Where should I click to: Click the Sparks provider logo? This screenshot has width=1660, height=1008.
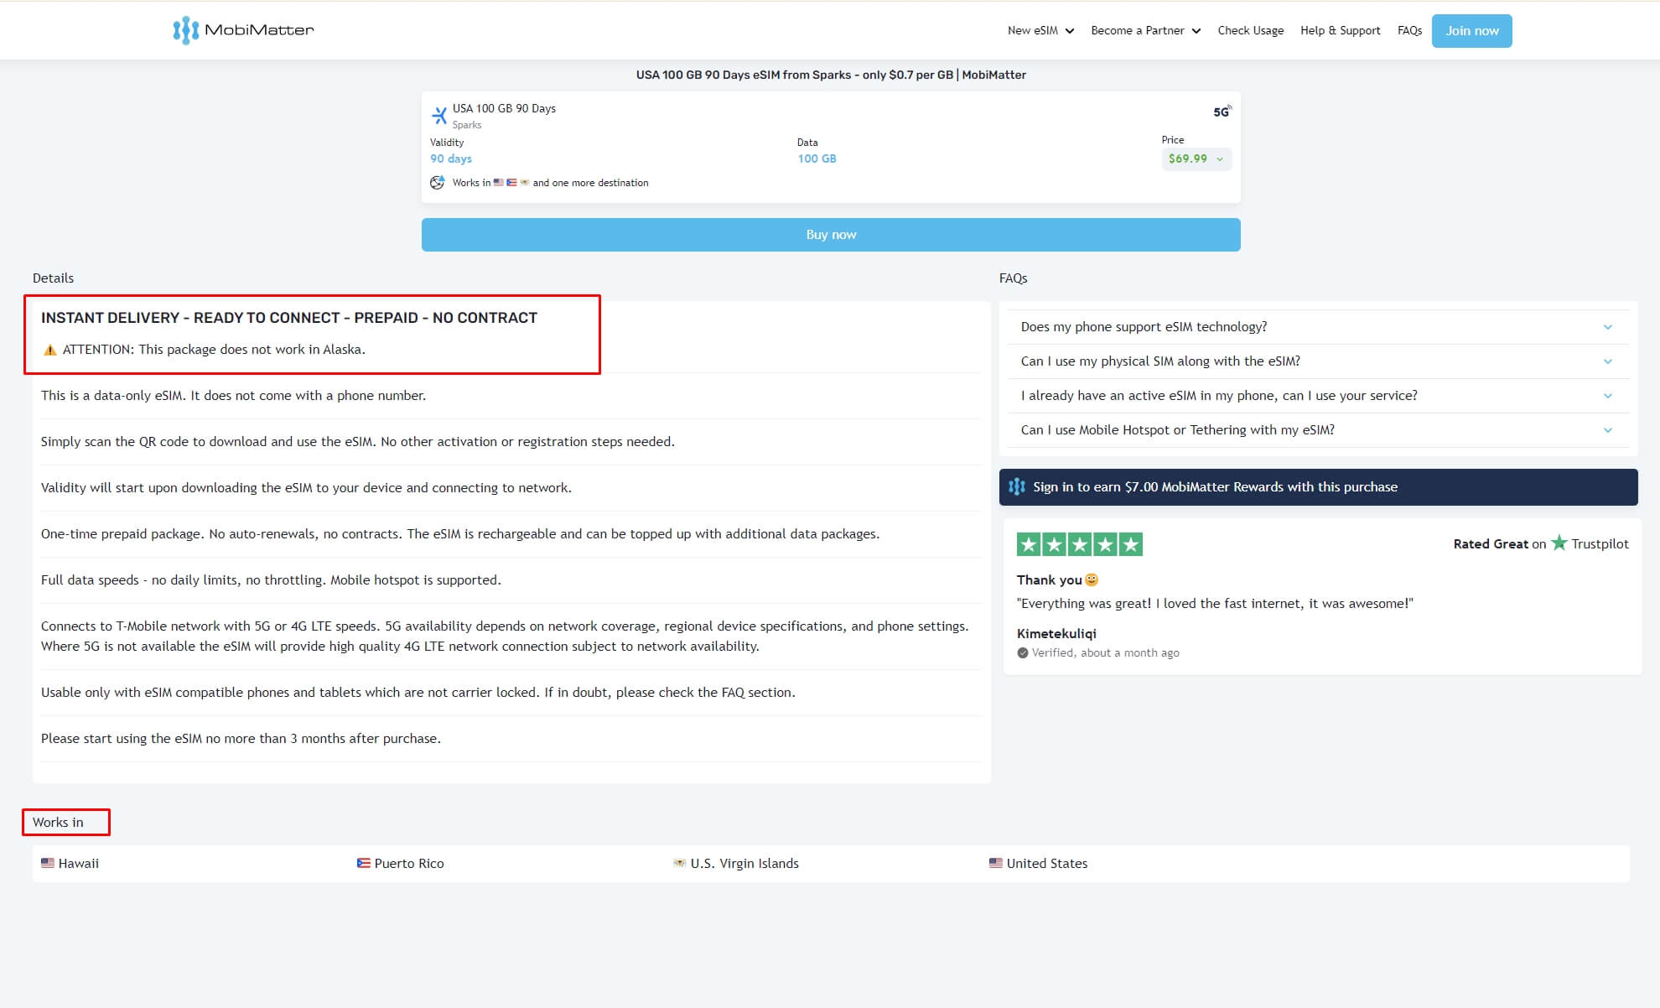pyautogui.click(x=439, y=114)
